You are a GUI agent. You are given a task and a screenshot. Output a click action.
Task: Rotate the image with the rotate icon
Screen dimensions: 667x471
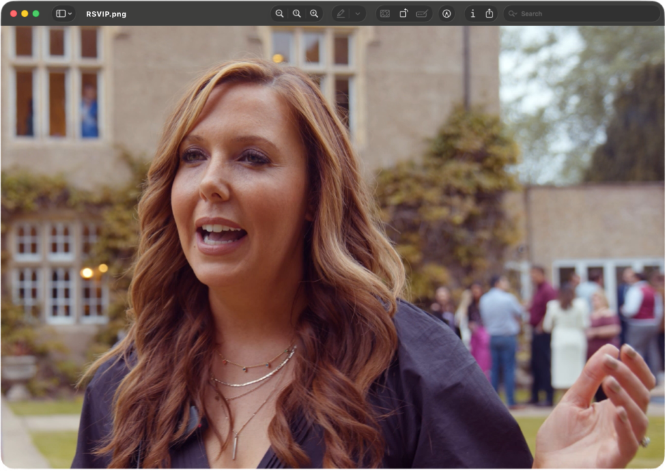coord(403,14)
